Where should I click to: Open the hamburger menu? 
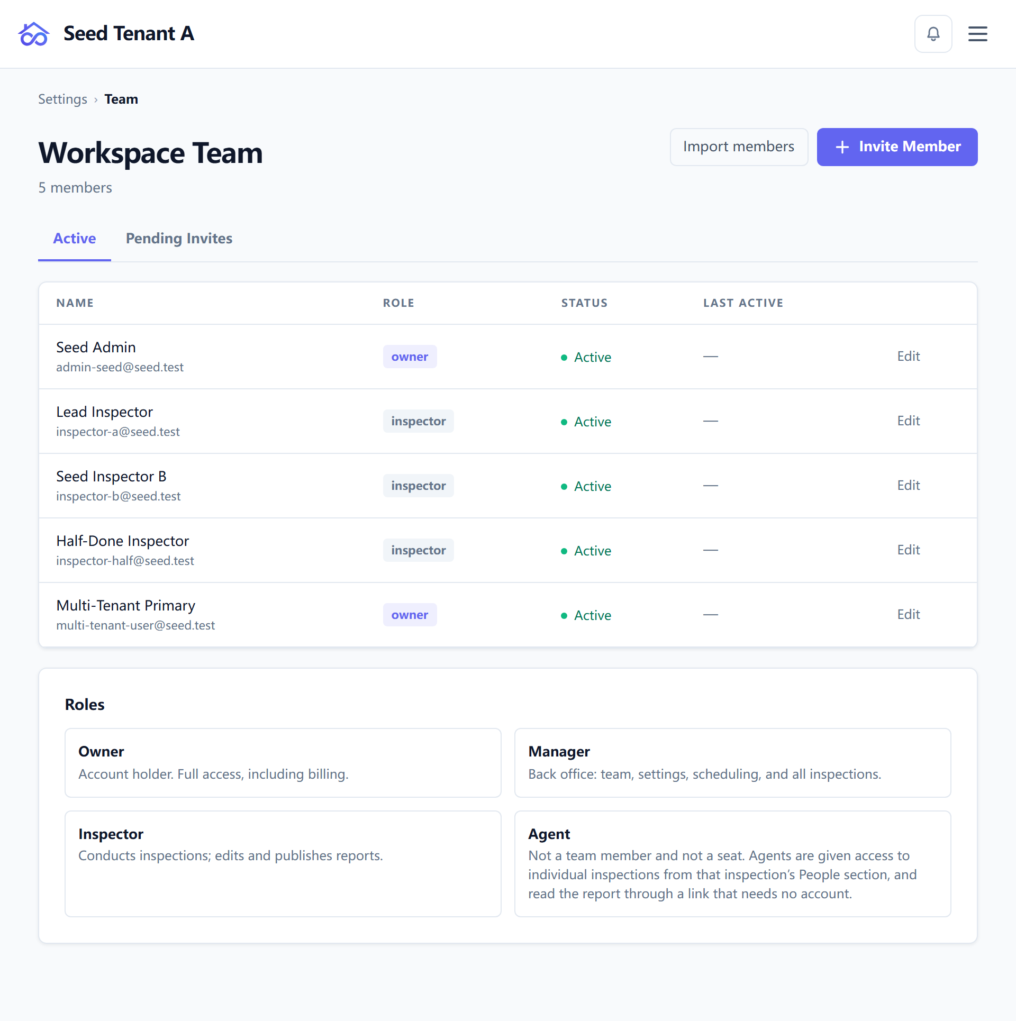[x=977, y=34]
